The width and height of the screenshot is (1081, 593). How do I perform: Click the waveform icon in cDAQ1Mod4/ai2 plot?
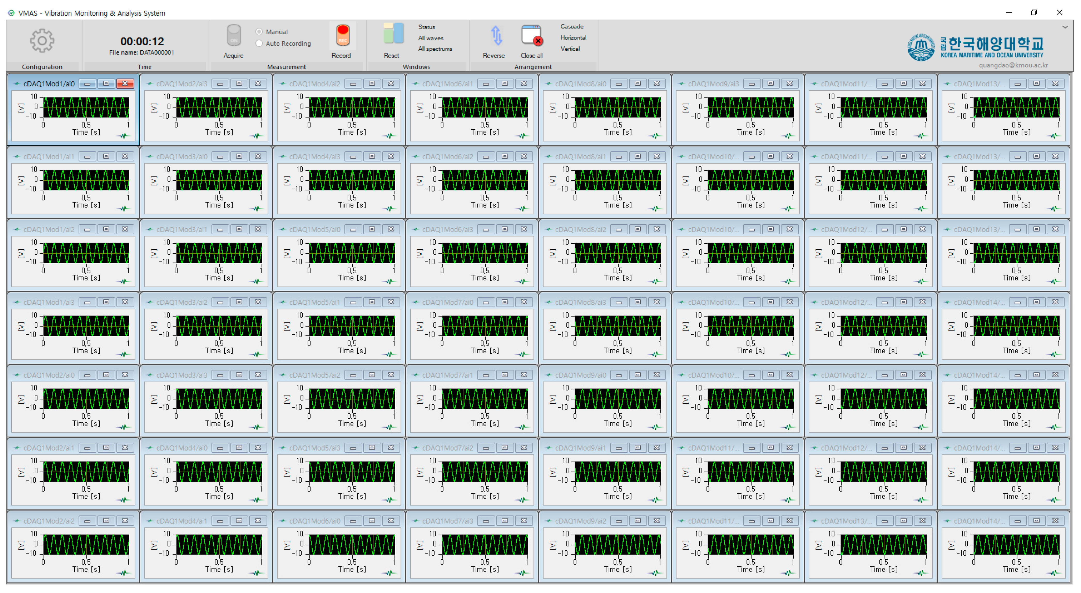click(x=390, y=136)
